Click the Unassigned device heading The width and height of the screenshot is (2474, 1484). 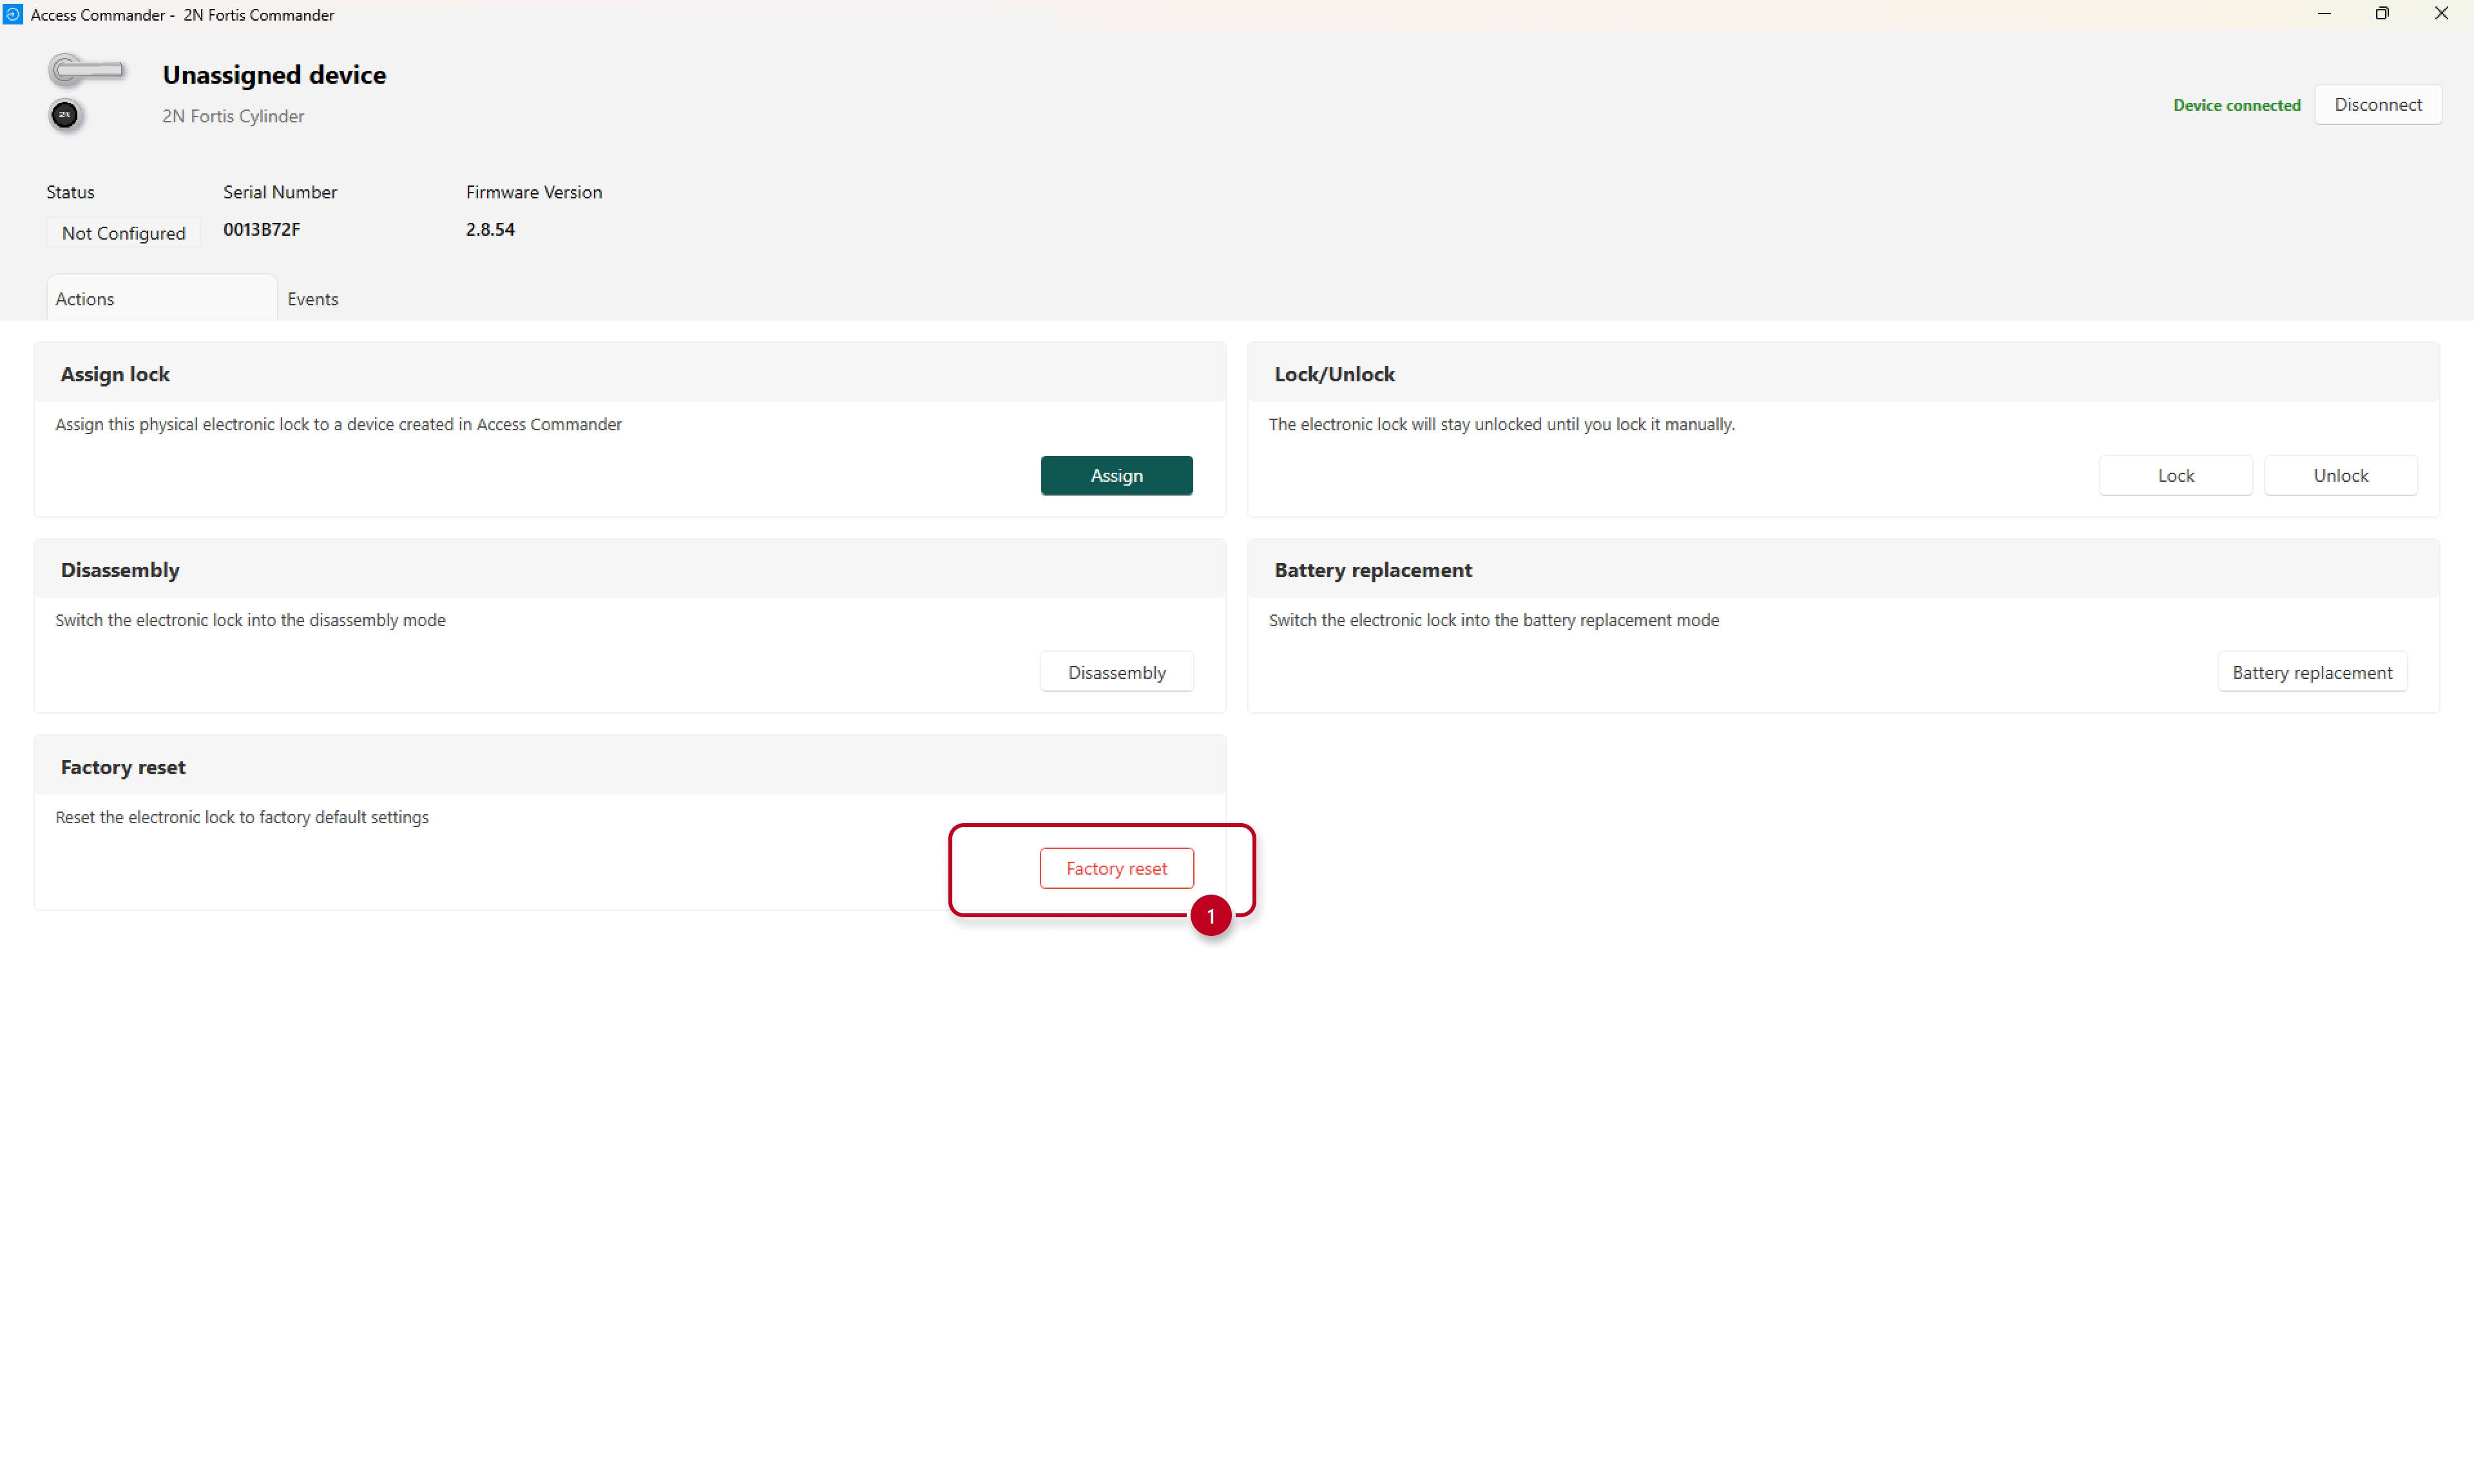(x=274, y=75)
